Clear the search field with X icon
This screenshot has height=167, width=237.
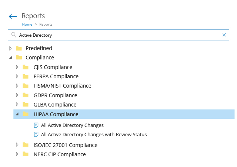pos(224,35)
